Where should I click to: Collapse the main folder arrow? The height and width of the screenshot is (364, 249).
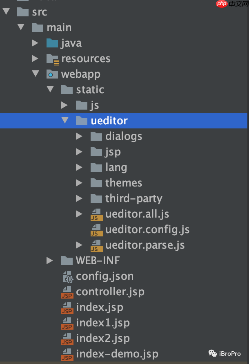pos(21,27)
